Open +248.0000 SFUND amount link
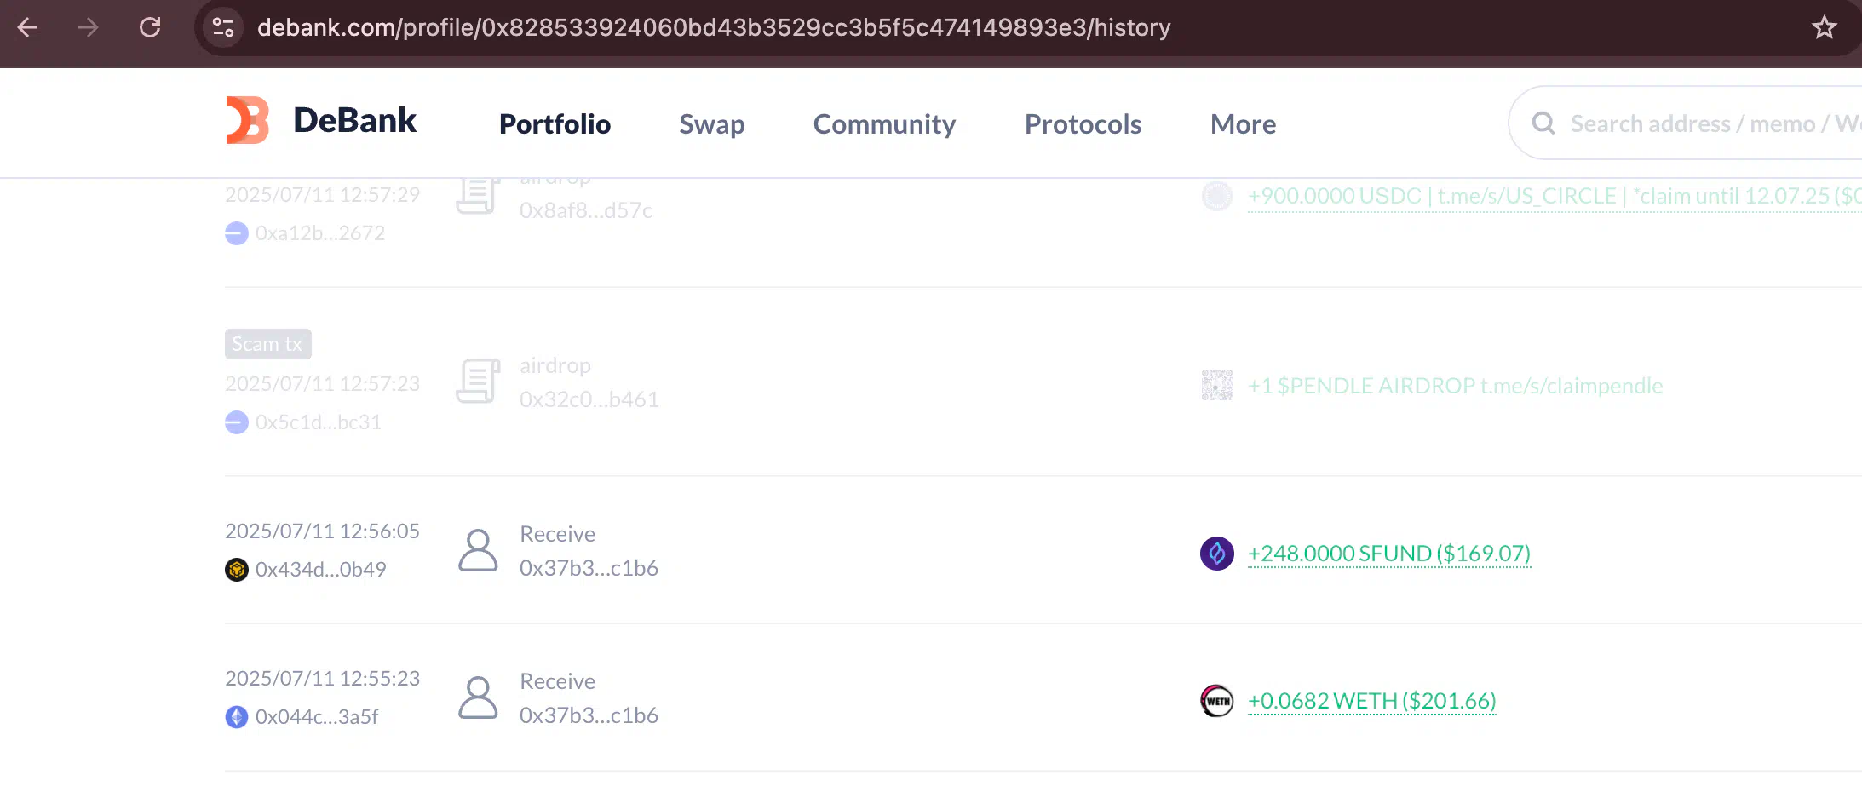 point(1389,554)
